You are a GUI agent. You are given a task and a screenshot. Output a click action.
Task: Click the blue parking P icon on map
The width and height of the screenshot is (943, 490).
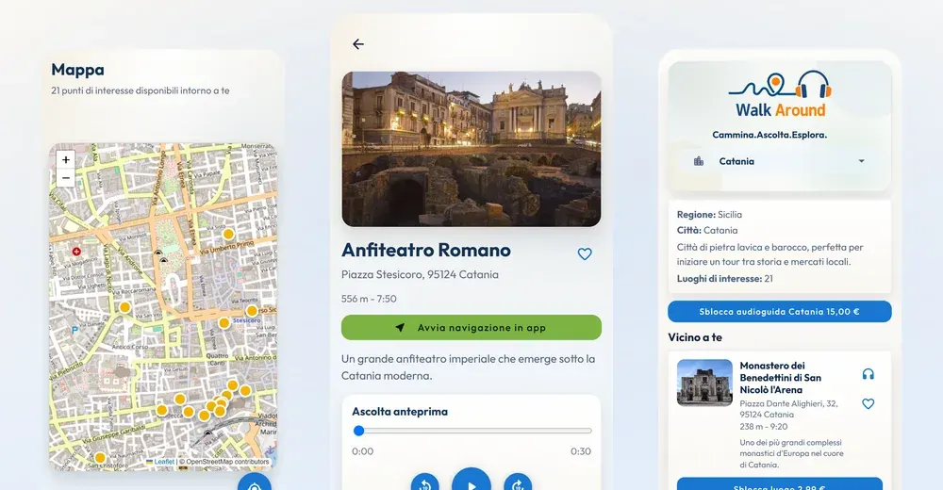[x=74, y=330]
